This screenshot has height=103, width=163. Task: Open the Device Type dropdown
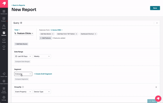coord(42,92)
